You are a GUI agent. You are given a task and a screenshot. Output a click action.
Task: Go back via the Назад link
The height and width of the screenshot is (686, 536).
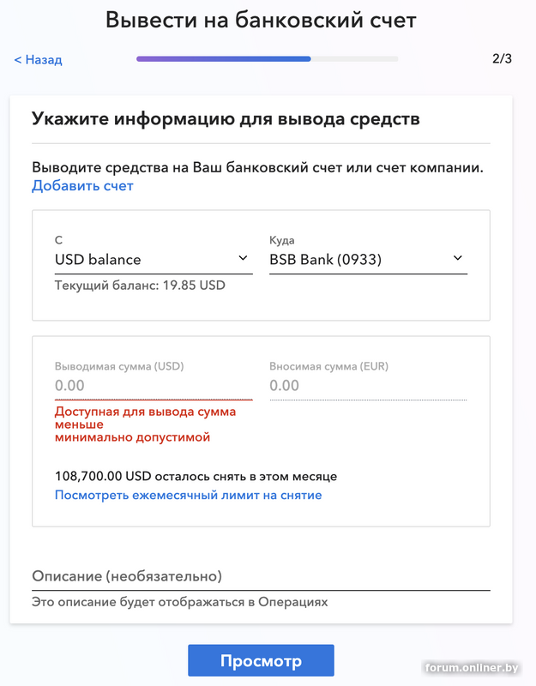click(x=38, y=59)
